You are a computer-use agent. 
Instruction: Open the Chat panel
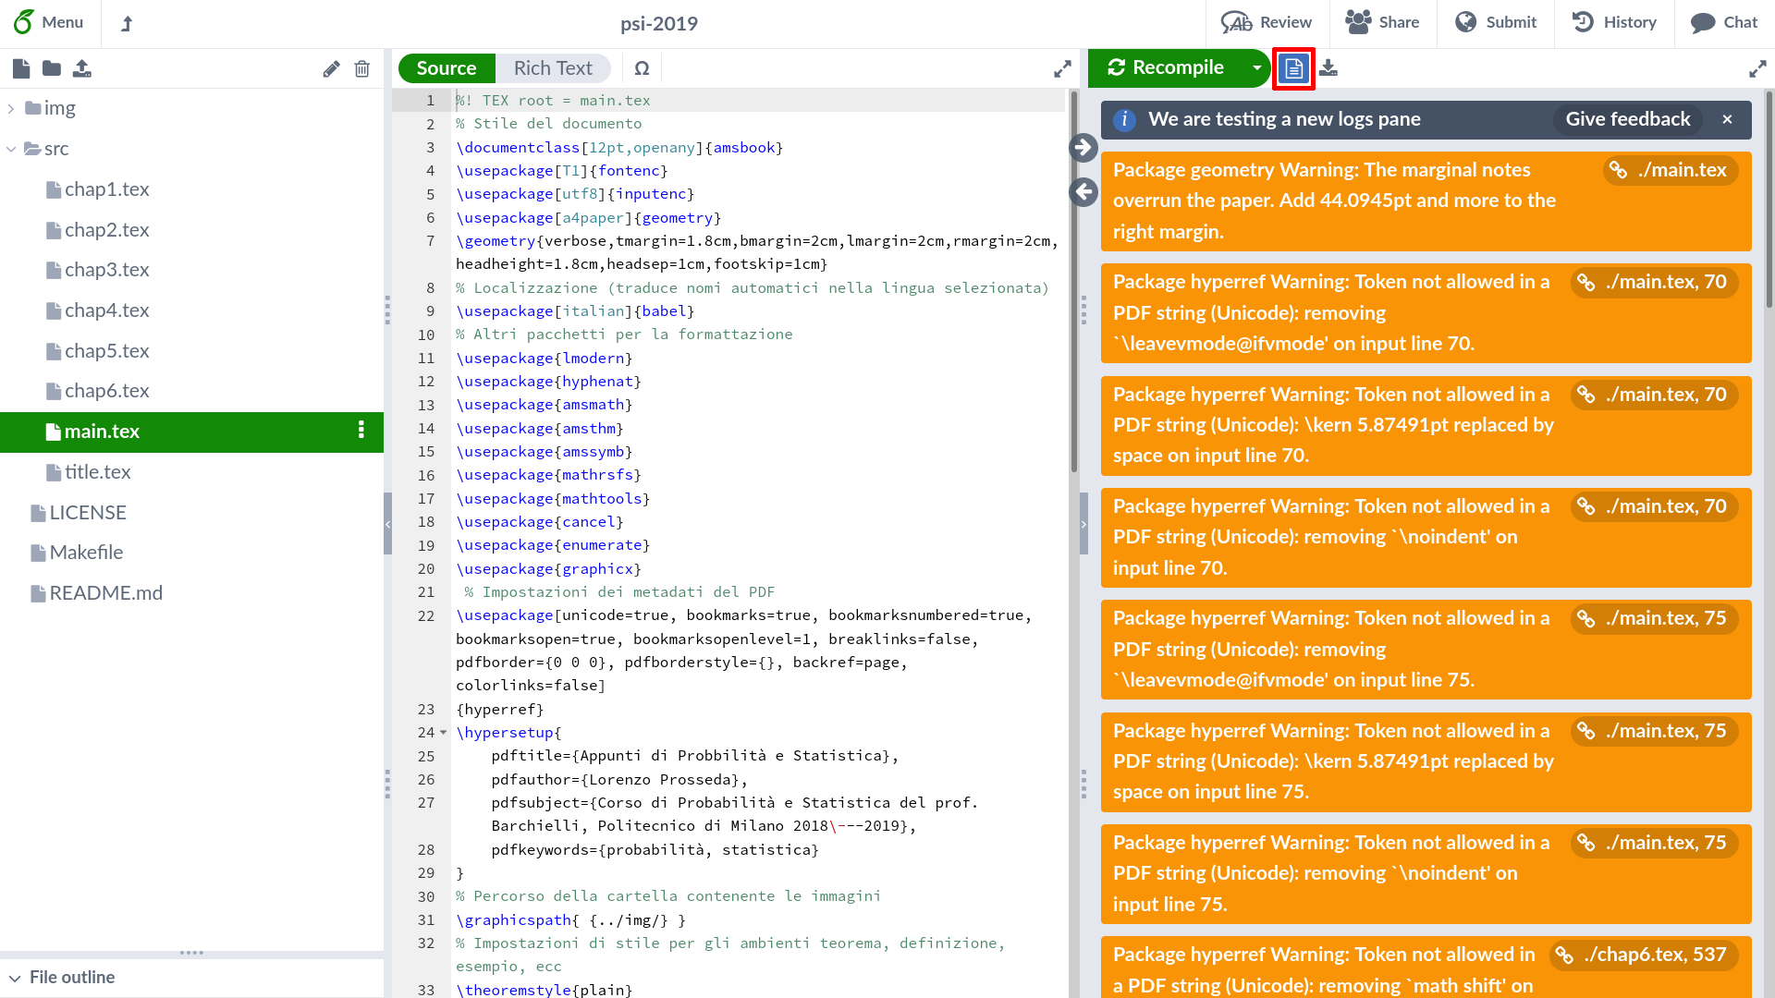(x=1724, y=22)
